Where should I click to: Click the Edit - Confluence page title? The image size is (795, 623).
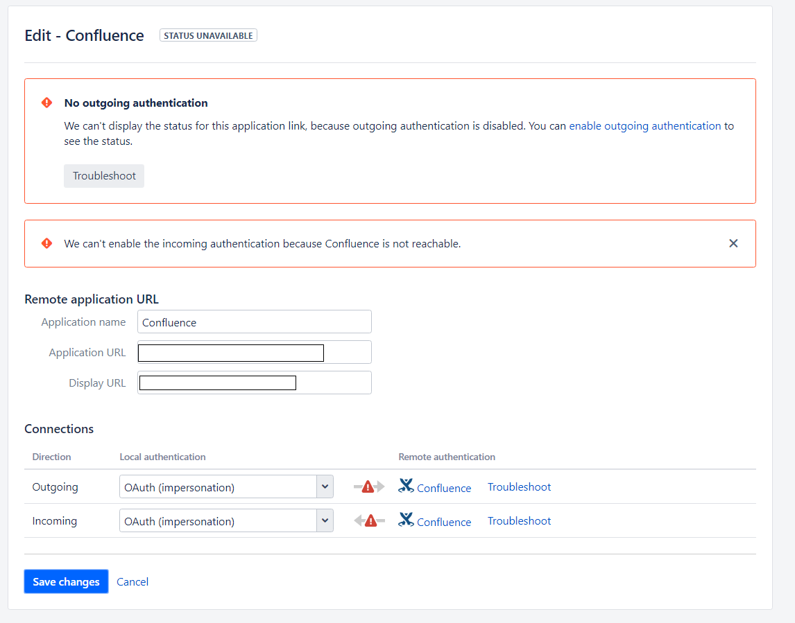84,35
